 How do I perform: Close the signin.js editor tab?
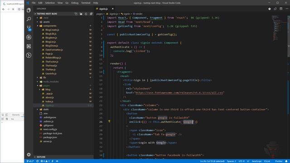[112, 9]
